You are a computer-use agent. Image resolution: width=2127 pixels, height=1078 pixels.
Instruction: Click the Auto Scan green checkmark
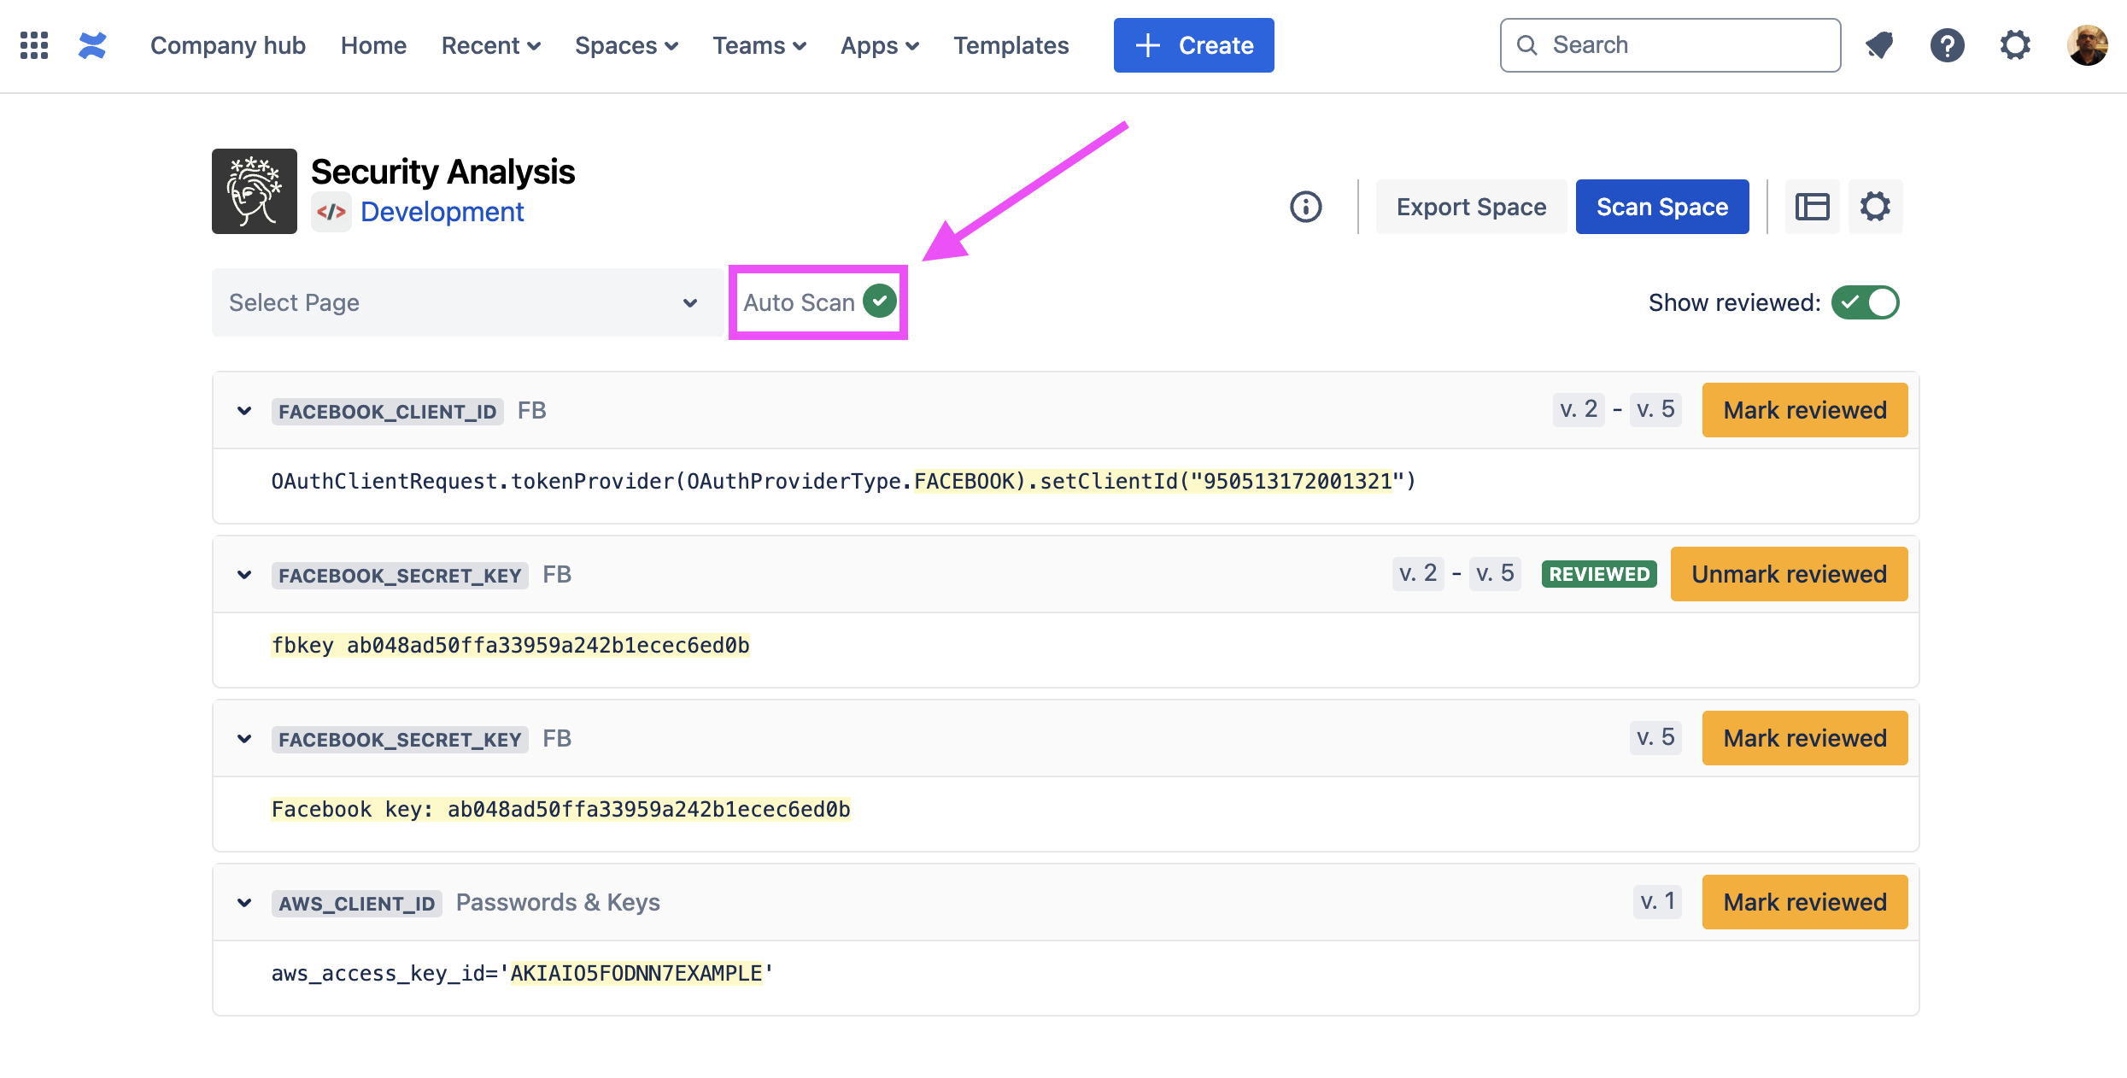pyautogui.click(x=880, y=302)
